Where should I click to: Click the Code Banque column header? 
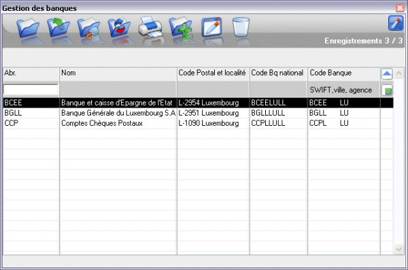point(344,74)
